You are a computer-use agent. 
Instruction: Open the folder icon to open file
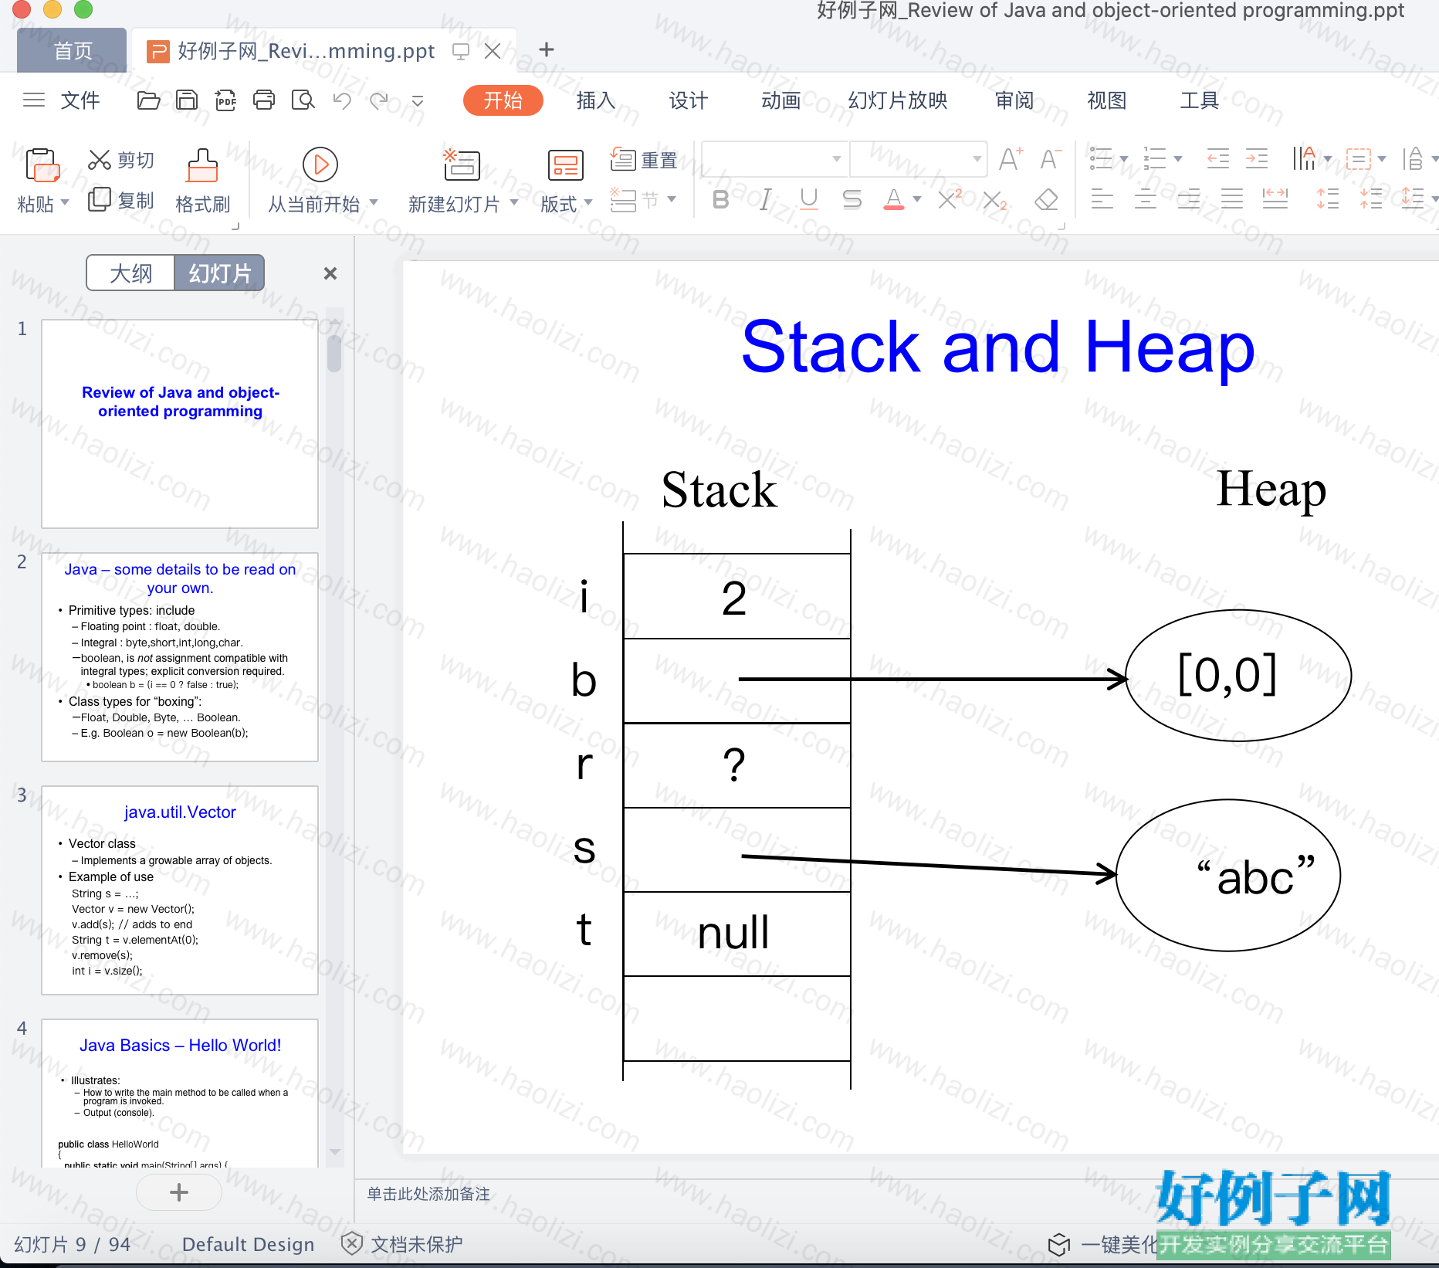(x=148, y=100)
